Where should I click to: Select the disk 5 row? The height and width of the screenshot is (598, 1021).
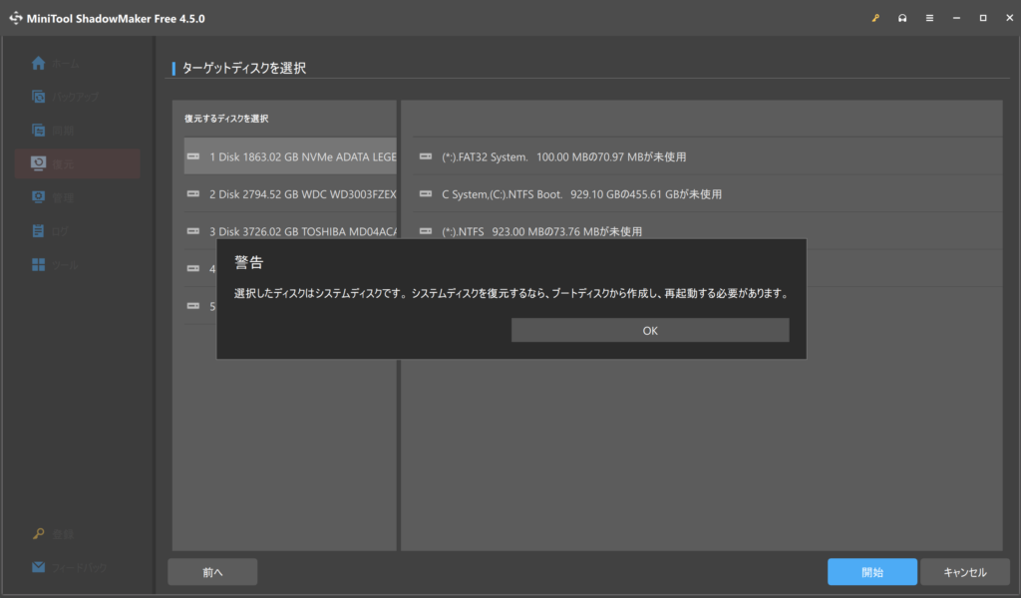[x=200, y=306]
